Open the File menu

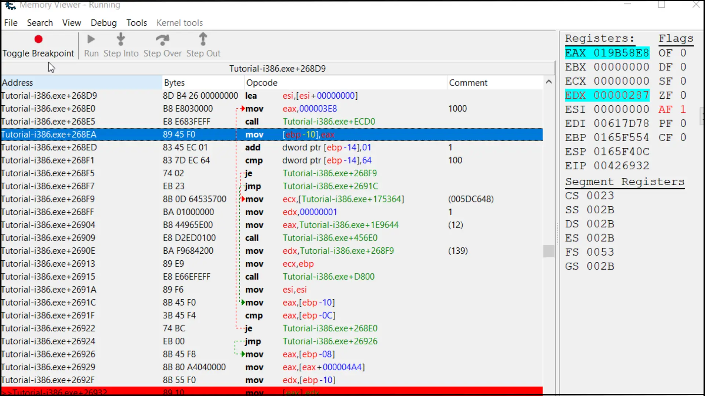point(11,23)
